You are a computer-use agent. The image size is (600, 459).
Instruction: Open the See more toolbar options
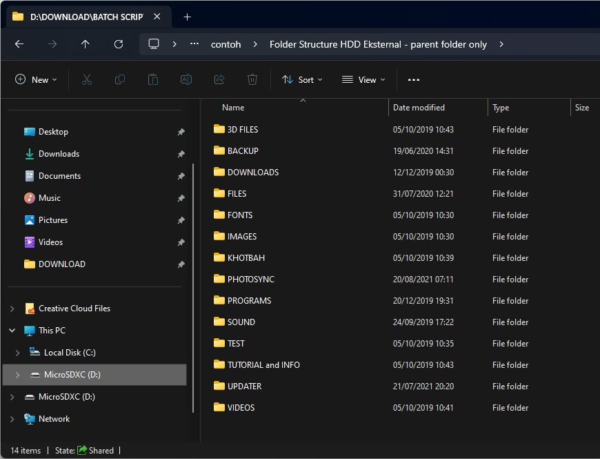414,79
